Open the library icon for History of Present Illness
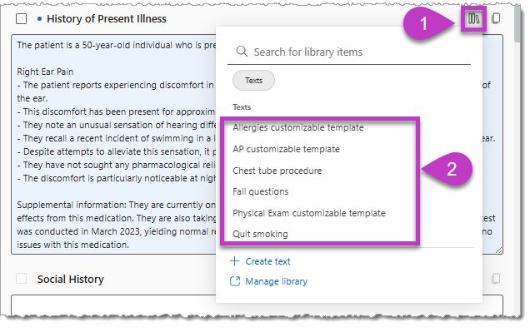The height and width of the screenshot is (327, 530). click(x=473, y=19)
